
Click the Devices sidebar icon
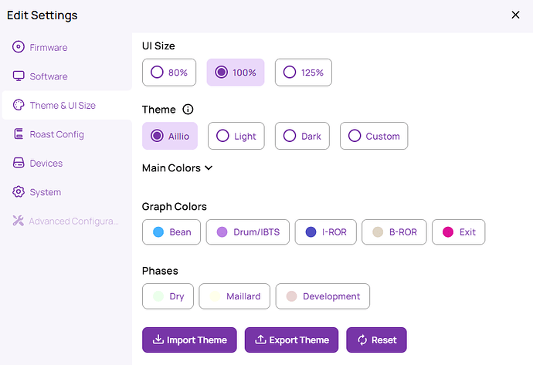(19, 164)
